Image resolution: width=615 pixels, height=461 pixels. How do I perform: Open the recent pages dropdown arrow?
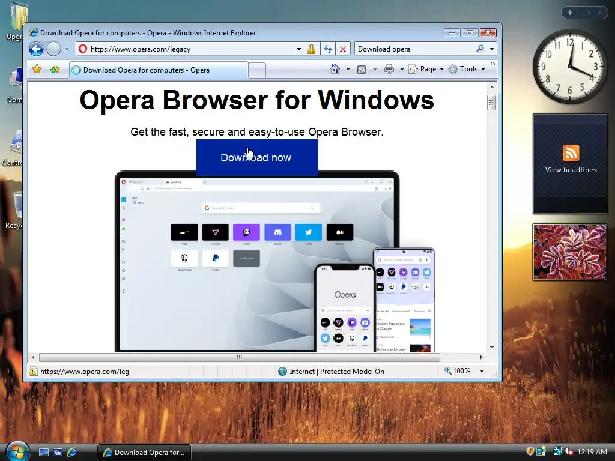(x=67, y=49)
